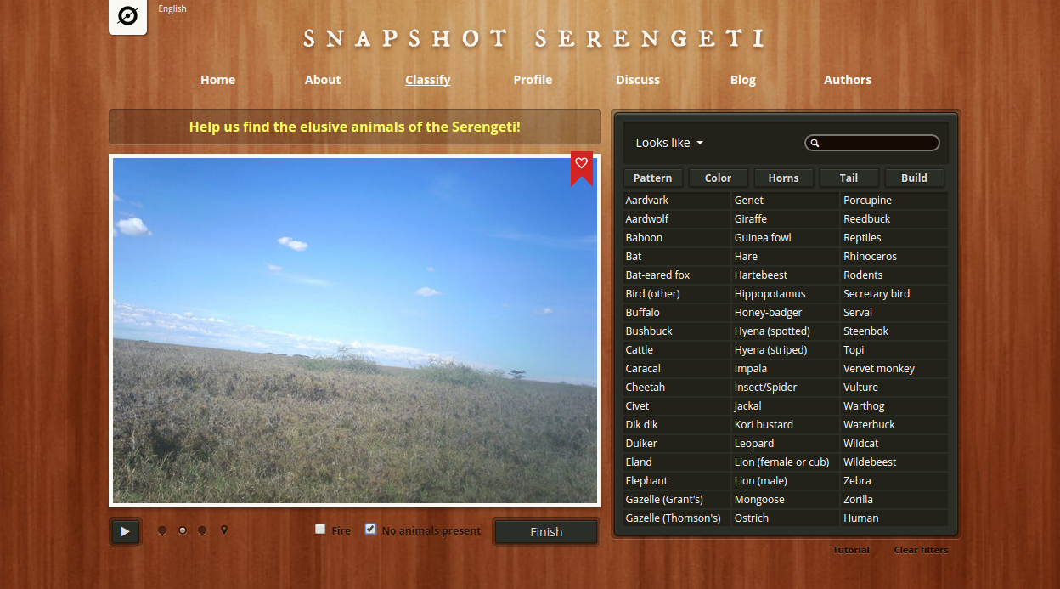This screenshot has width=1060, height=589.
Task: Click the Zooniverse logo icon
Action: (x=127, y=17)
